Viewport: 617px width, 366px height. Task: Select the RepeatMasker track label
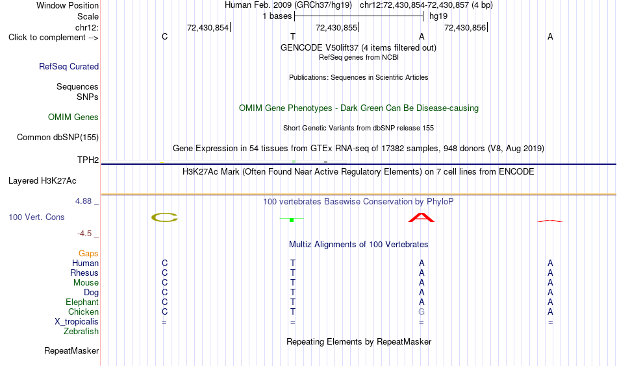point(71,350)
